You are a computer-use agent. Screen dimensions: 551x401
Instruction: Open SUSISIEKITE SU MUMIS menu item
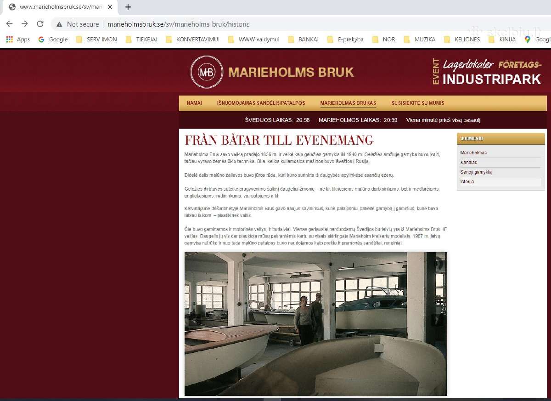418,103
